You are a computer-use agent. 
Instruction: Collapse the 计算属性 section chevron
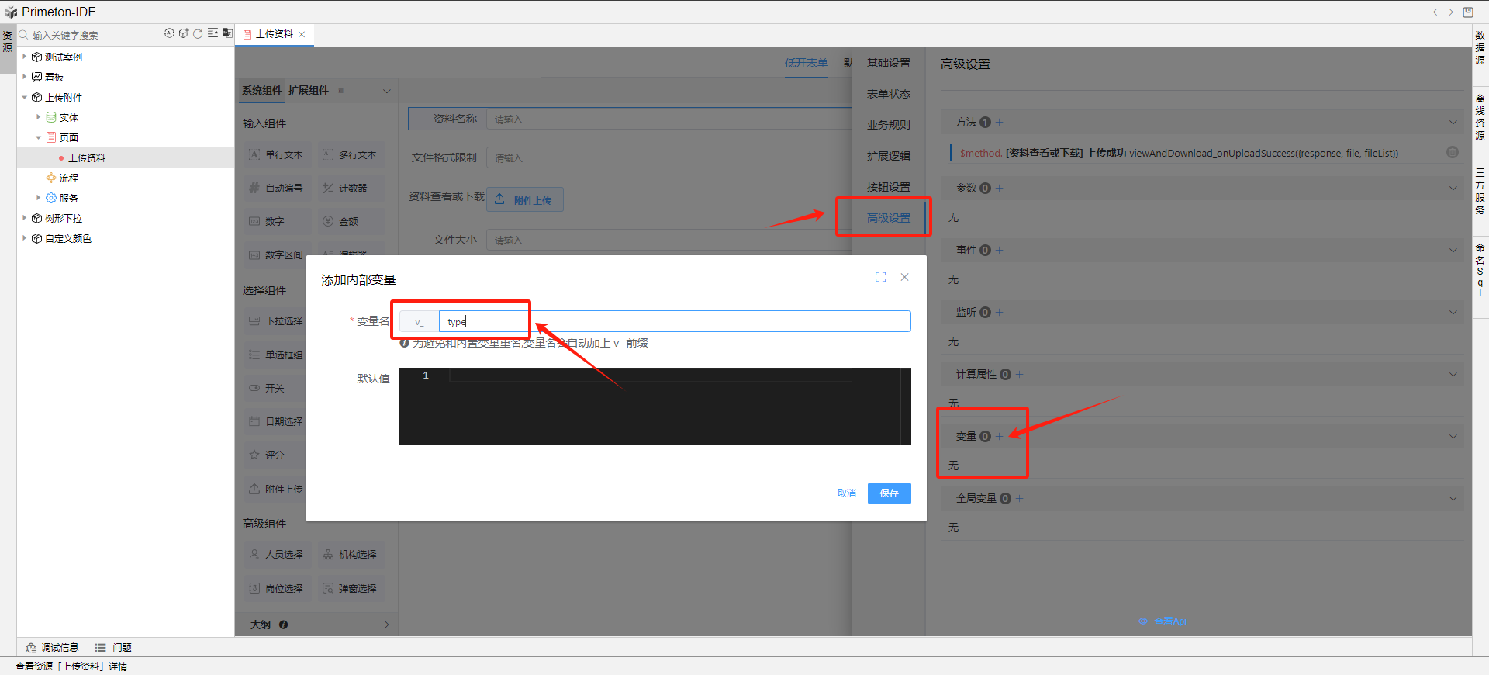pos(1453,374)
